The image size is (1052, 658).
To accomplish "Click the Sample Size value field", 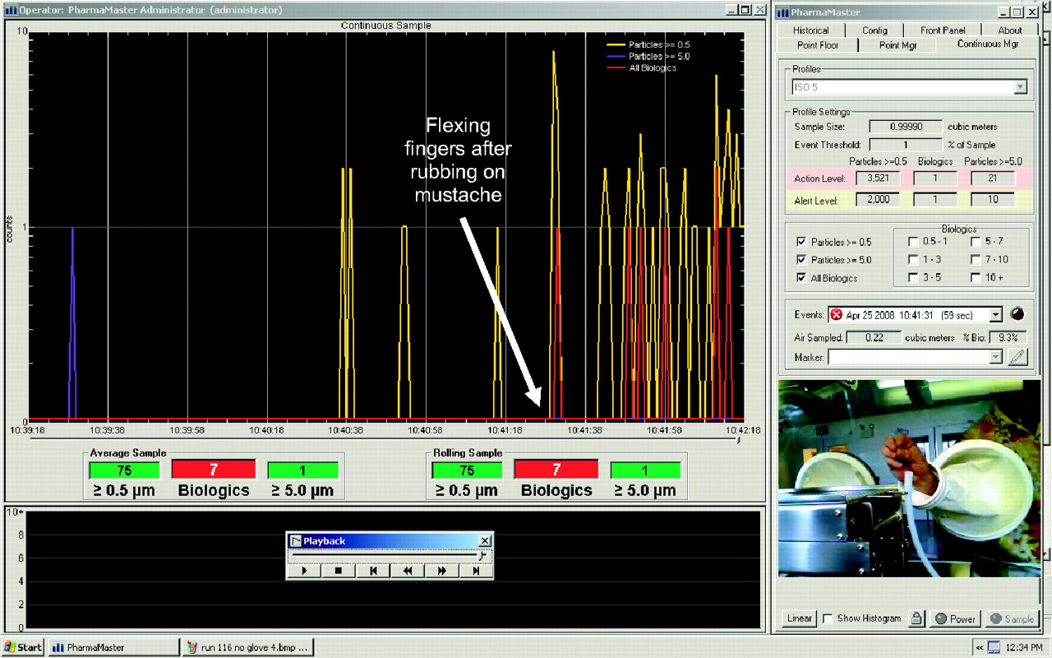I will (x=906, y=127).
